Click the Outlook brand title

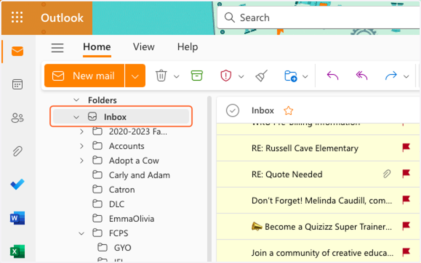(62, 18)
